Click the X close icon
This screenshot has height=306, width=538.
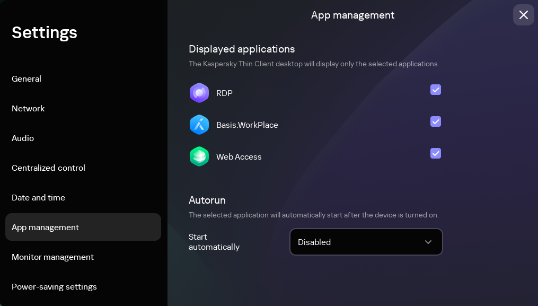coord(524,15)
